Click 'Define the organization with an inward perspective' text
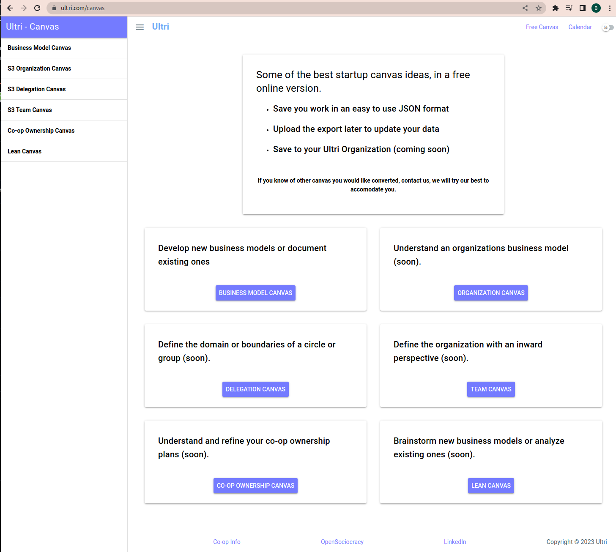This screenshot has width=616, height=552. coord(468,351)
